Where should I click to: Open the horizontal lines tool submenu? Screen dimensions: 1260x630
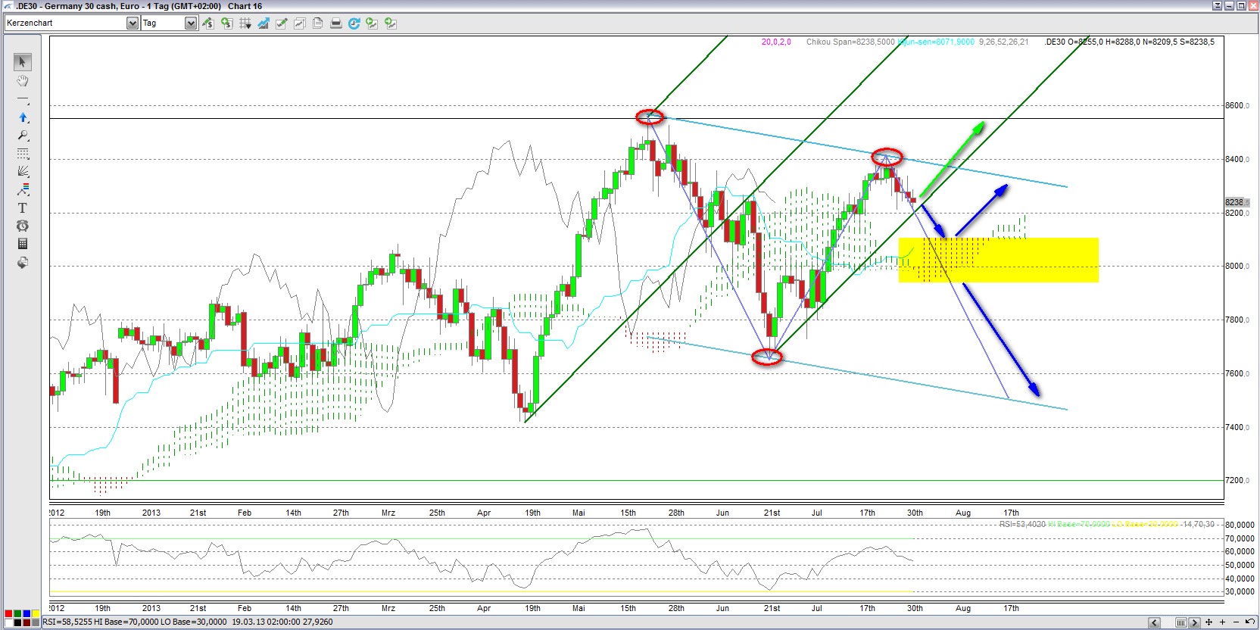[22, 154]
